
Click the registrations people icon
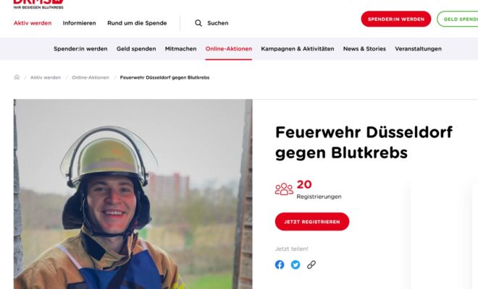coord(284,189)
